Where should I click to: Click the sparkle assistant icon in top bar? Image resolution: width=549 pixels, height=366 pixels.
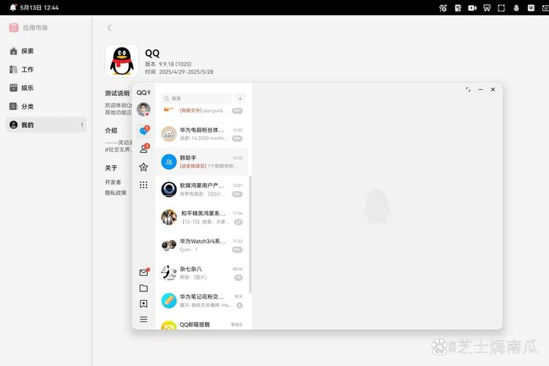coord(443,8)
